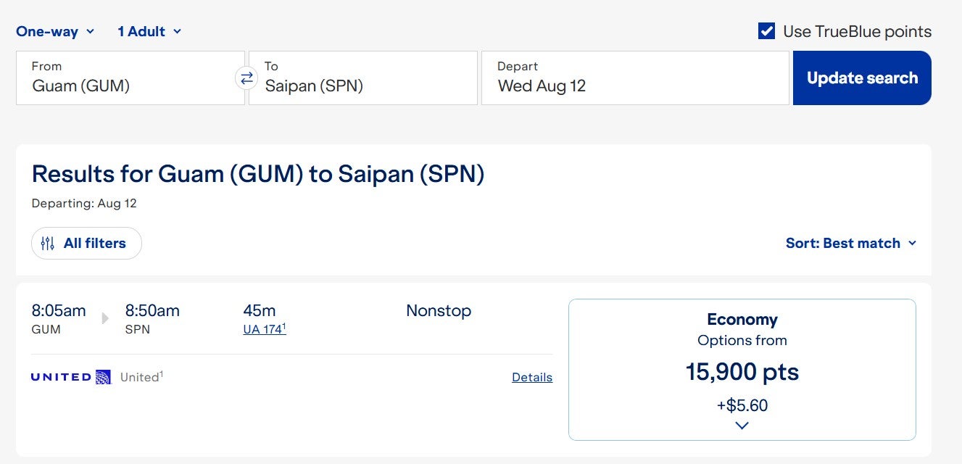The image size is (962, 464).
Task: Expand Economy fare options chevron
Action: [x=742, y=426]
